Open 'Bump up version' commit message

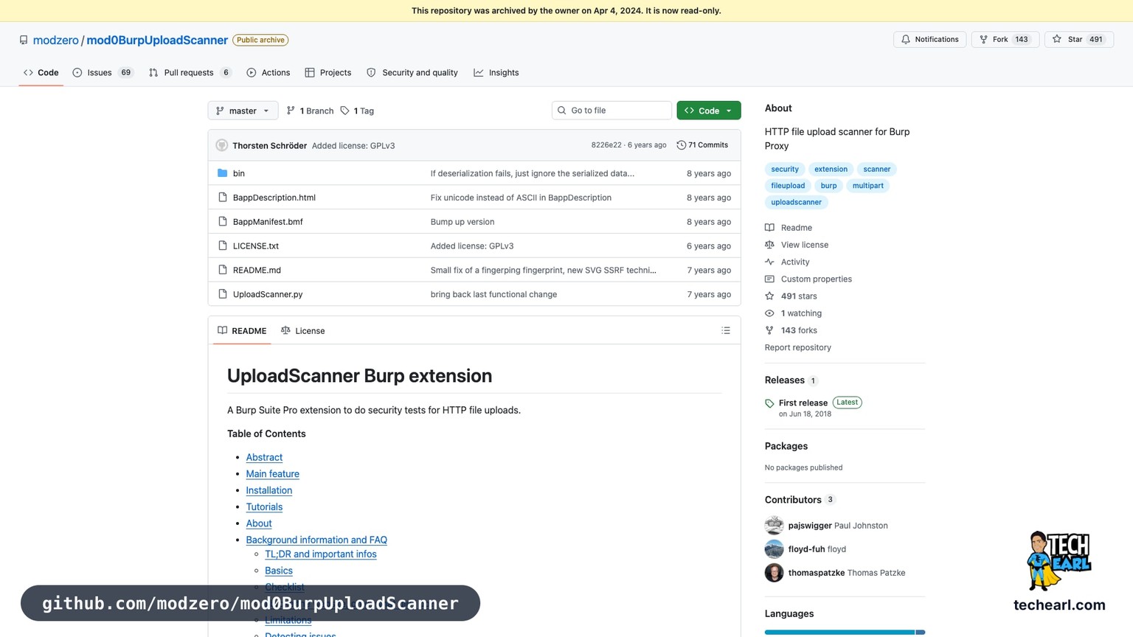[462, 222]
